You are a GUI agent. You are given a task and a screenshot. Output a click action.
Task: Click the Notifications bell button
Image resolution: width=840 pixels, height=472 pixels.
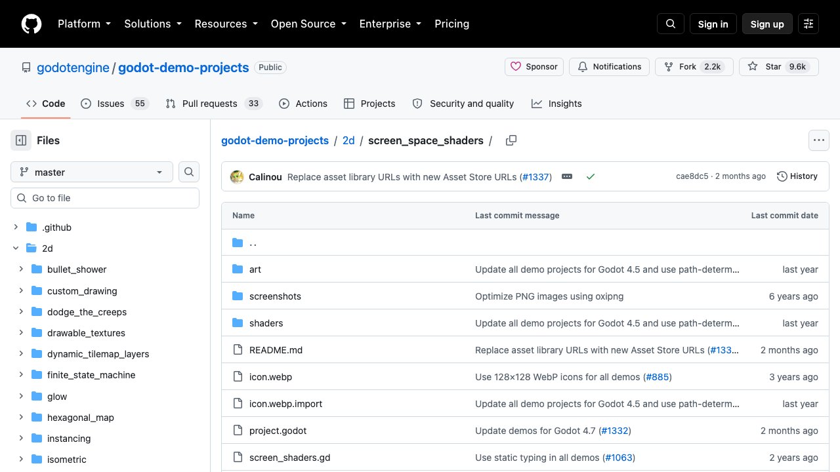[x=609, y=67]
